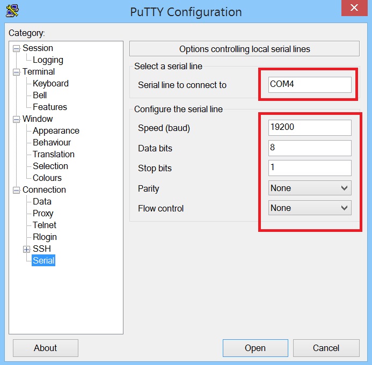The image size is (372, 365).
Task: Open the Parity dropdown
Action: 310,188
